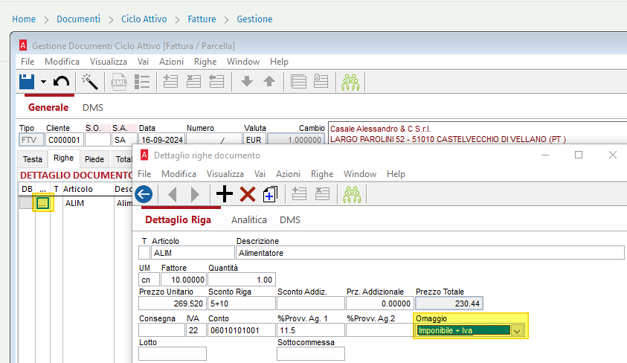Open Help menu in Dettaglio righe window
This screenshot has height=363, width=627.
pyautogui.click(x=396, y=174)
